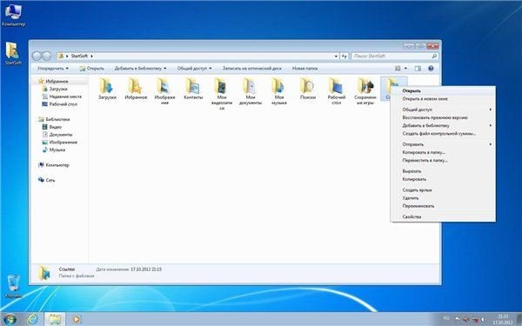Click the volume icon in system tray
Screen dimensions: 522x326
[483, 319]
